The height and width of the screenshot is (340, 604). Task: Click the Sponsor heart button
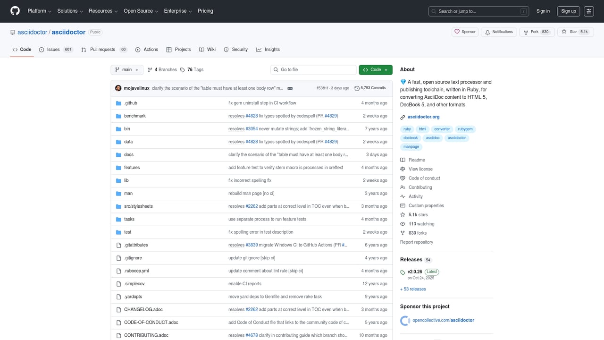(465, 32)
